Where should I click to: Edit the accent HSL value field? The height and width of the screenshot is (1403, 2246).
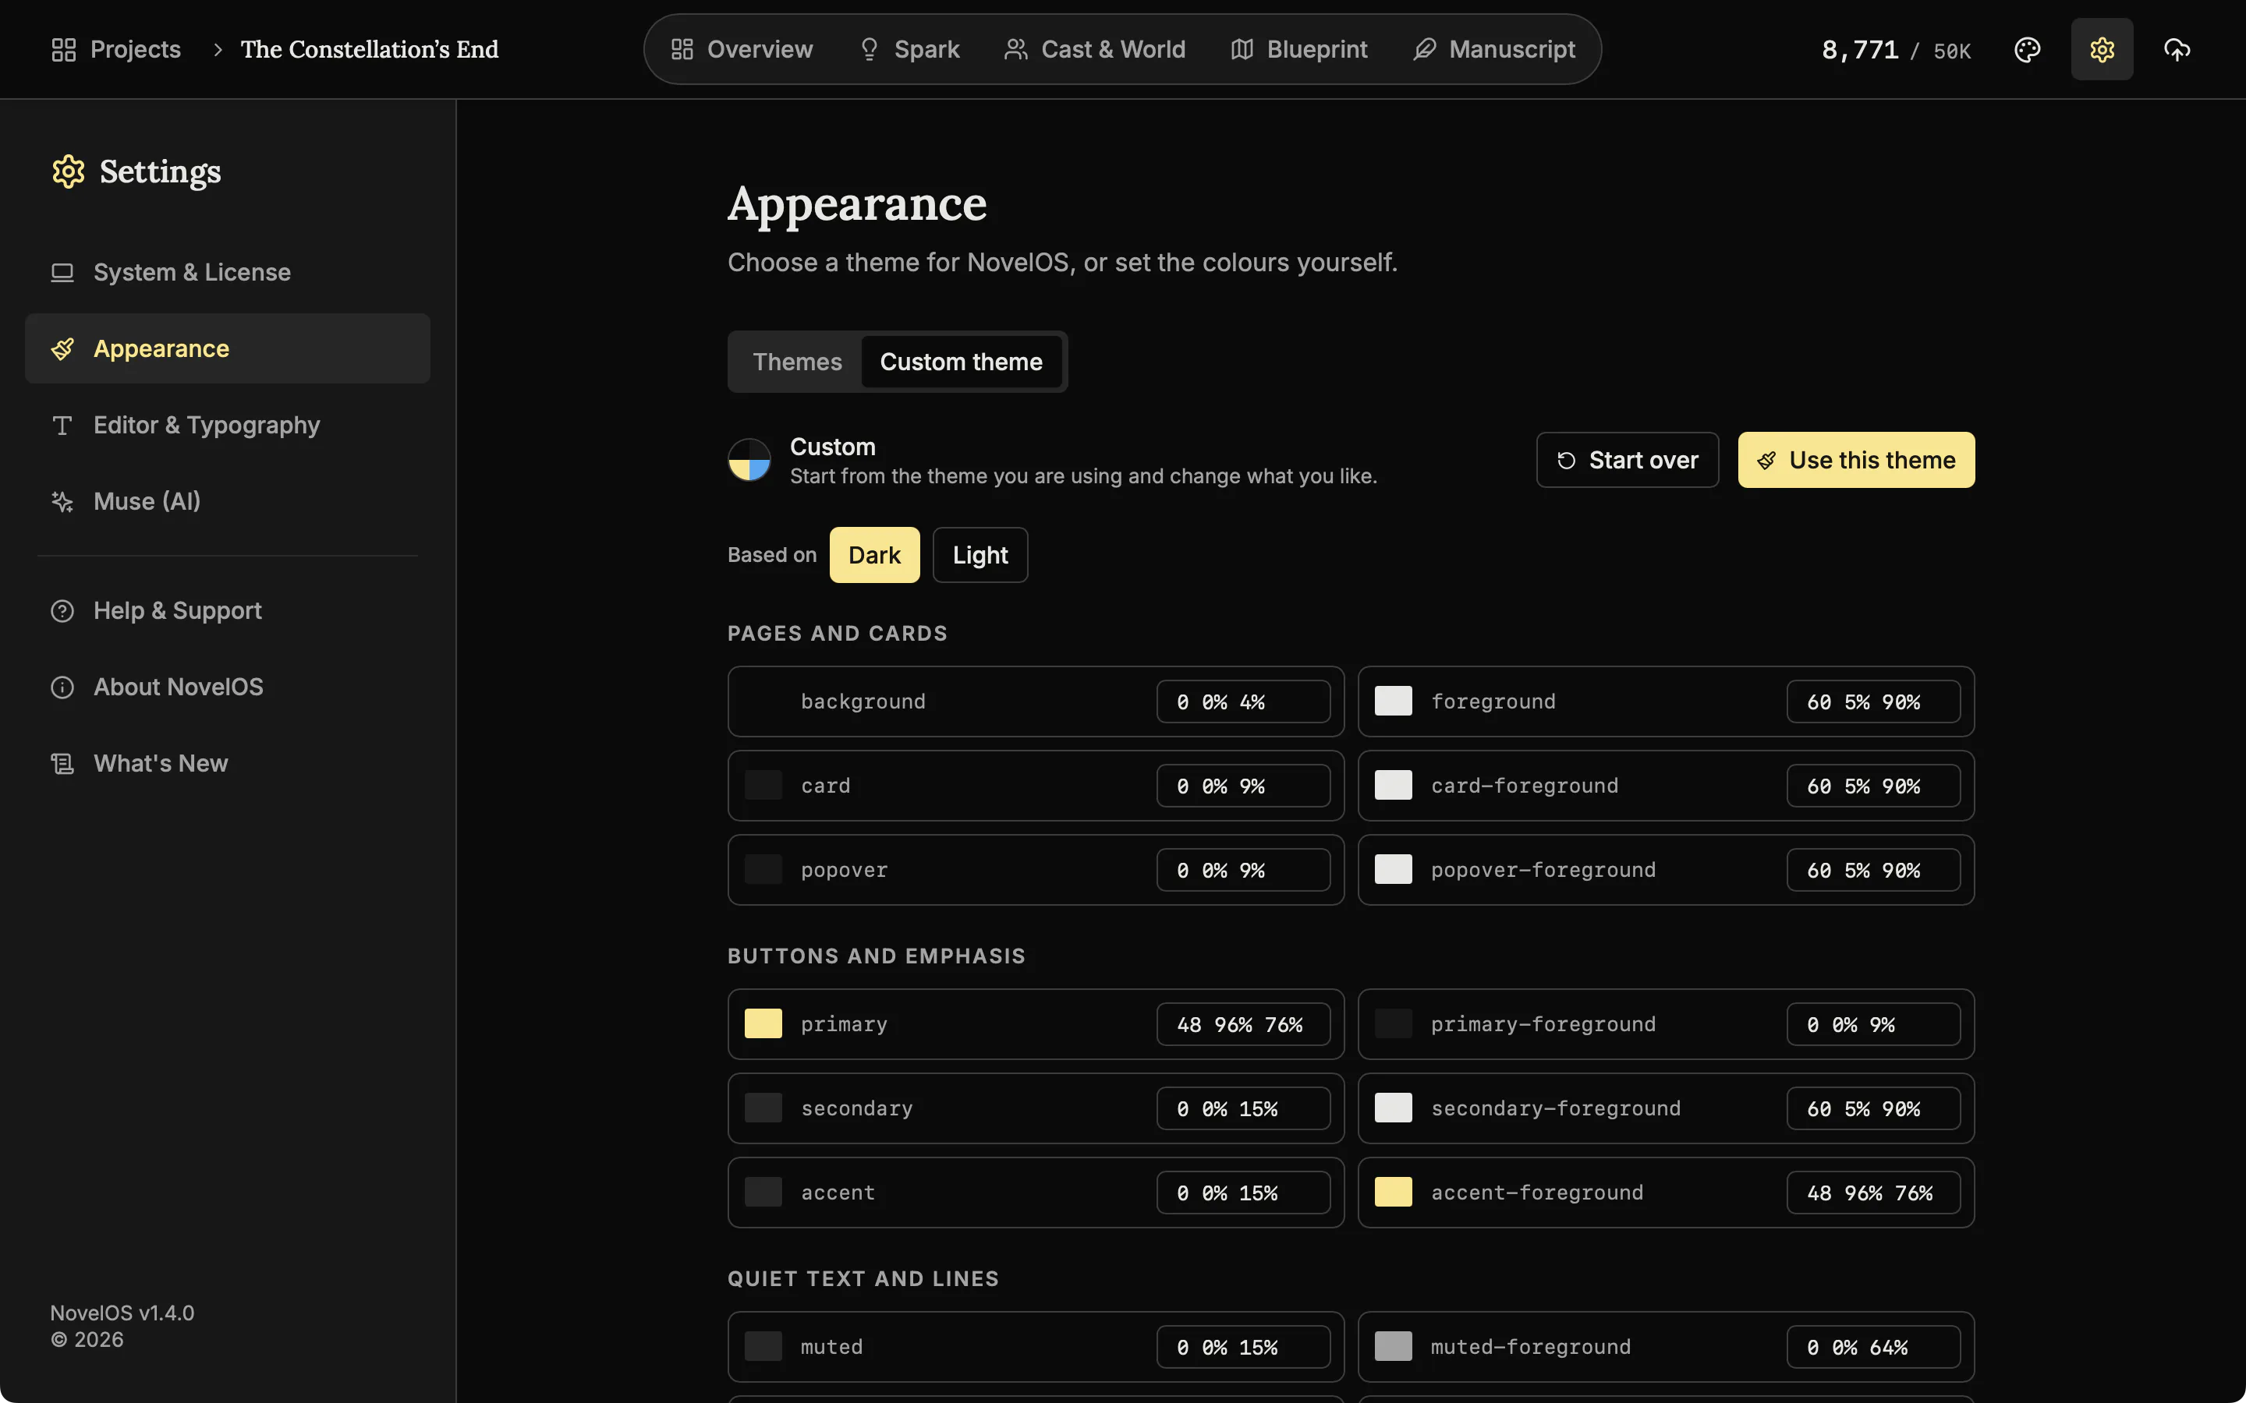coord(1243,1193)
